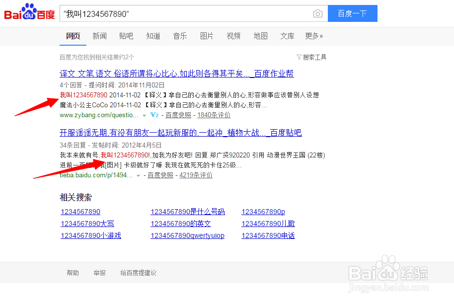This screenshot has width=454, height=303.
Task: Click the 4个回答 - 提问时间 line
Action: click(112, 85)
